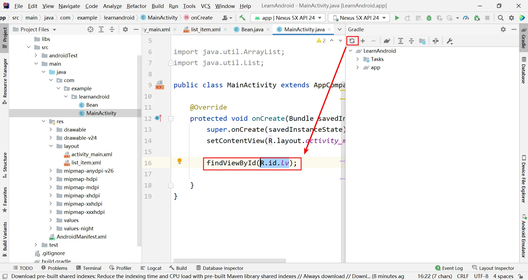Show hidden editor tabs dropdown
Image resolution: width=528 pixels, height=280 pixels.
point(340,29)
